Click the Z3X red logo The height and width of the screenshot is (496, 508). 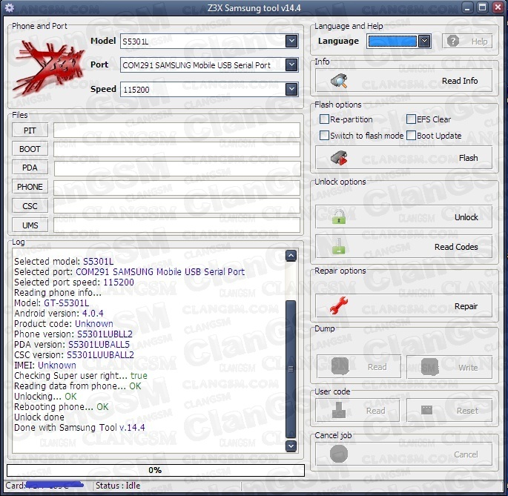tap(49, 69)
